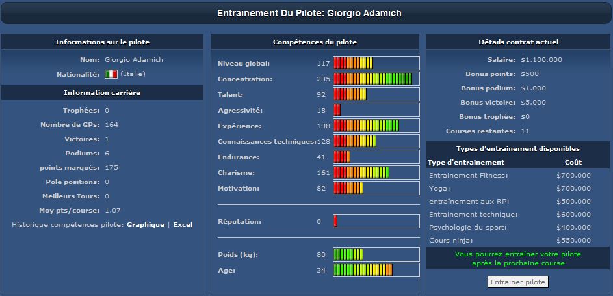Click the Poids (kg) bar
Viewport: 613px width, 296px height.
pos(376,254)
